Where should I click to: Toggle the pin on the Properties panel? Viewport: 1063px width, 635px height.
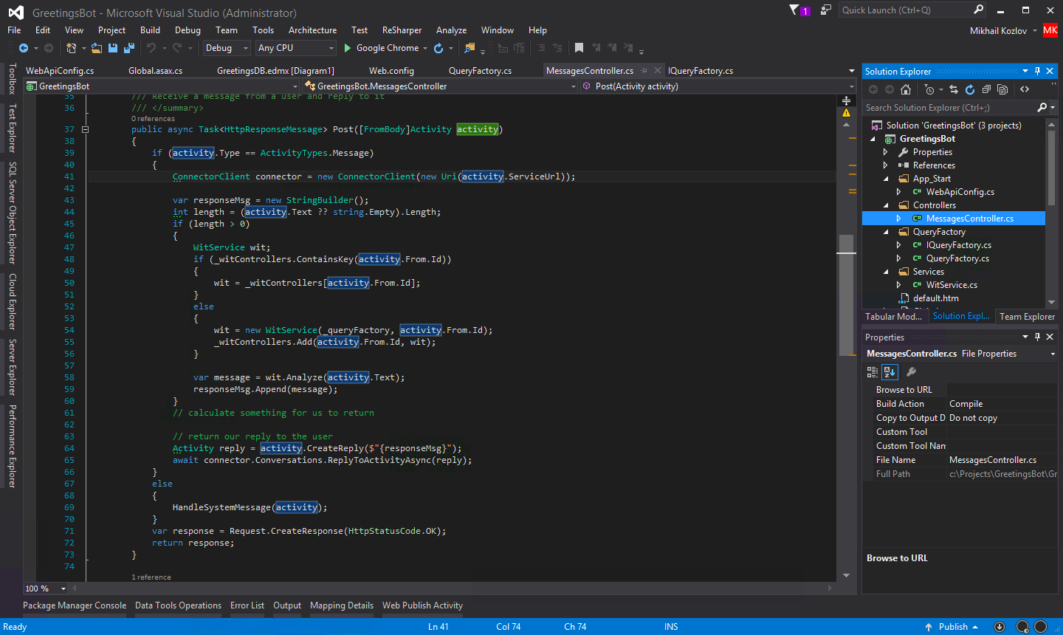(1037, 337)
